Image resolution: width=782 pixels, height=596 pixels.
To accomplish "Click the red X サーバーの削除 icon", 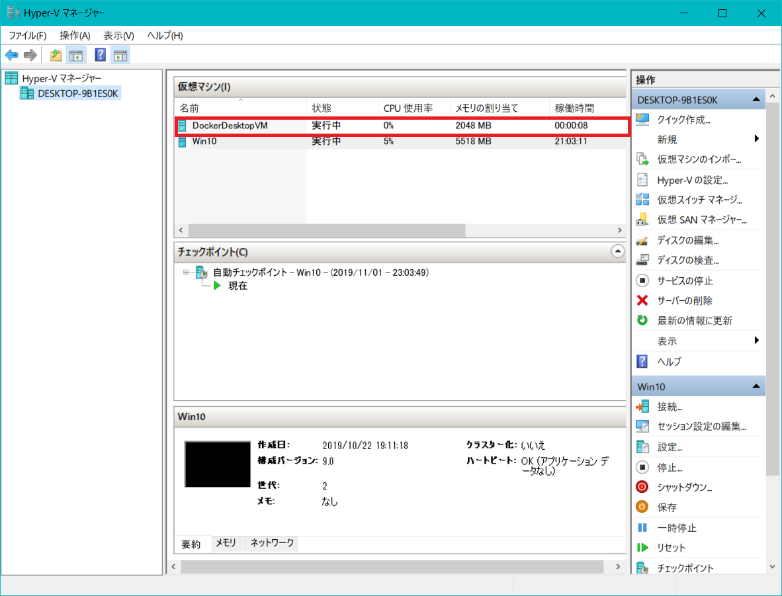I will tap(642, 300).
